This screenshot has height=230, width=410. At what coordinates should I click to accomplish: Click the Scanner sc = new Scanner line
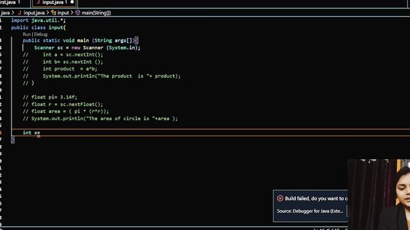click(x=87, y=48)
